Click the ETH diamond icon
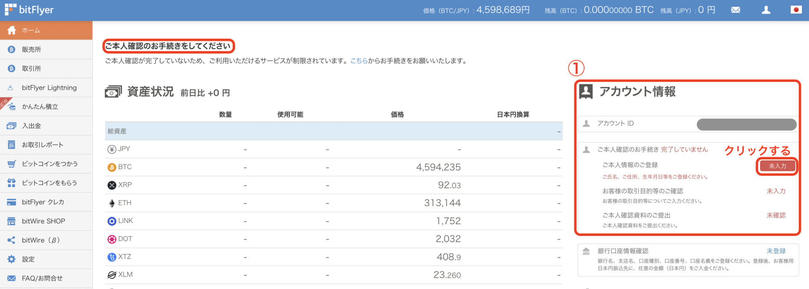This screenshot has height=289, width=809. pyautogui.click(x=112, y=203)
